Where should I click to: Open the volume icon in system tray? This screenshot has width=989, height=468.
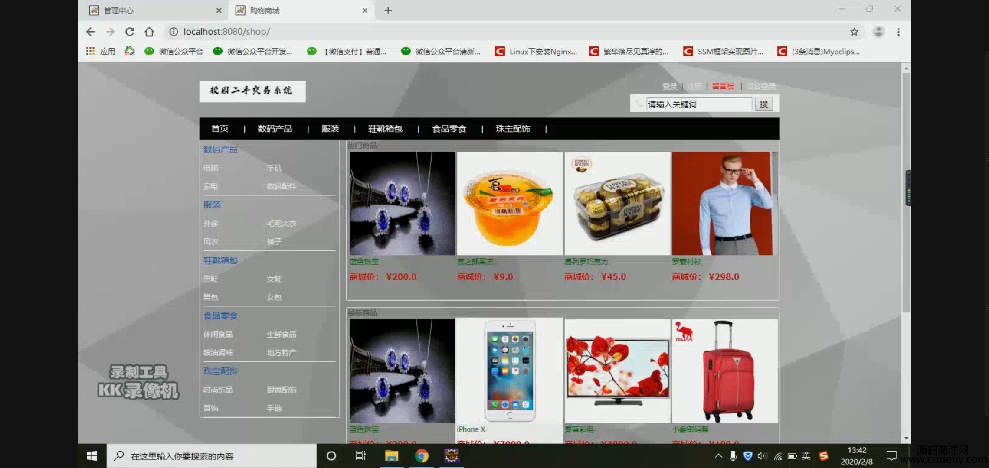click(x=762, y=456)
